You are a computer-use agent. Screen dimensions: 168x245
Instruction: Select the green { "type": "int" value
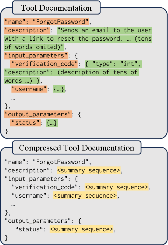pos(113,64)
